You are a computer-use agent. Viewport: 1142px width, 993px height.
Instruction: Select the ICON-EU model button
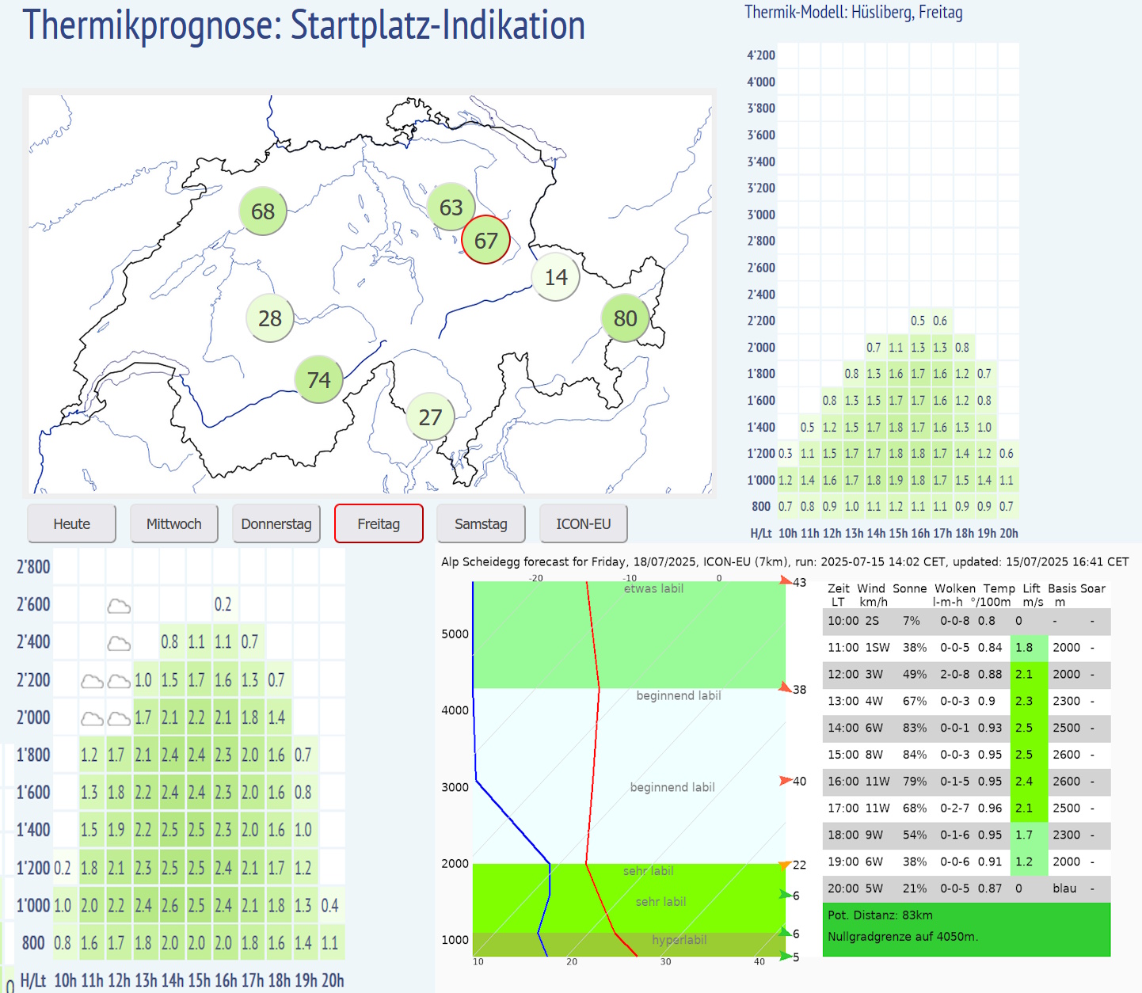pyautogui.click(x=584, y=524)
